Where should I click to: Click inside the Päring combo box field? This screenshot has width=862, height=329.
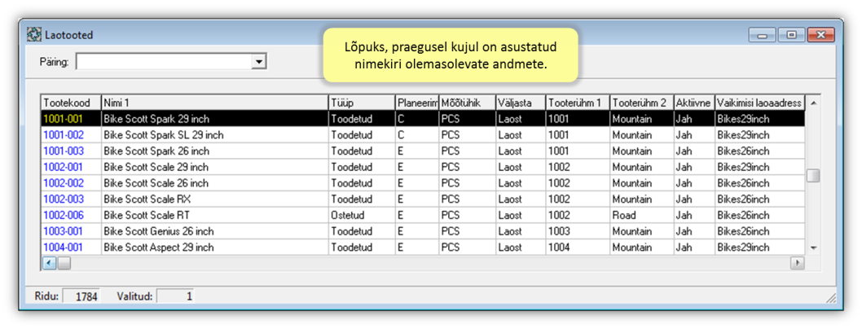point(164,62)
